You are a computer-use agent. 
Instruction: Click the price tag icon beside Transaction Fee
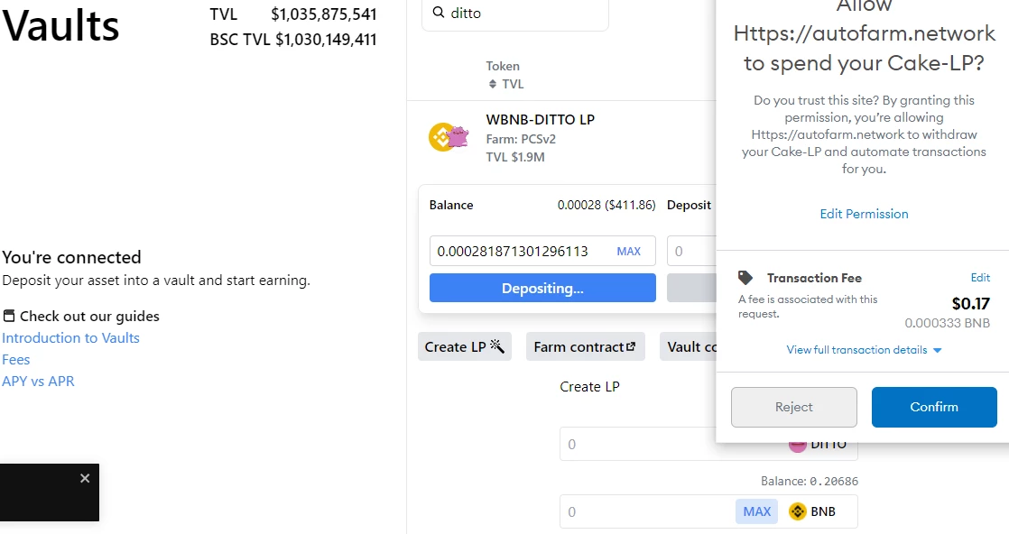tap(745, 278)
